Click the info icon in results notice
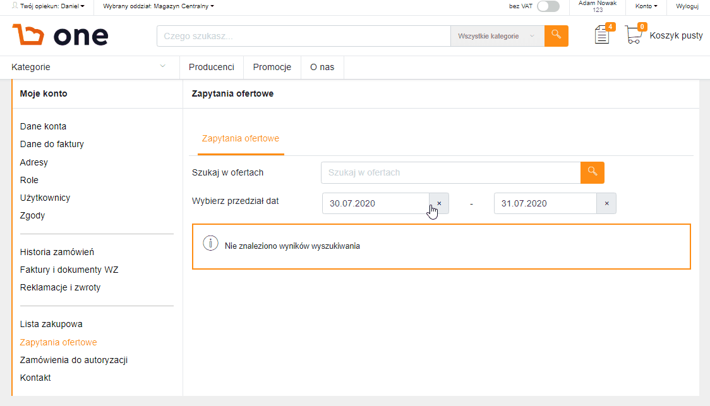This screenshot has height=406, width=710. pos(210,244)
